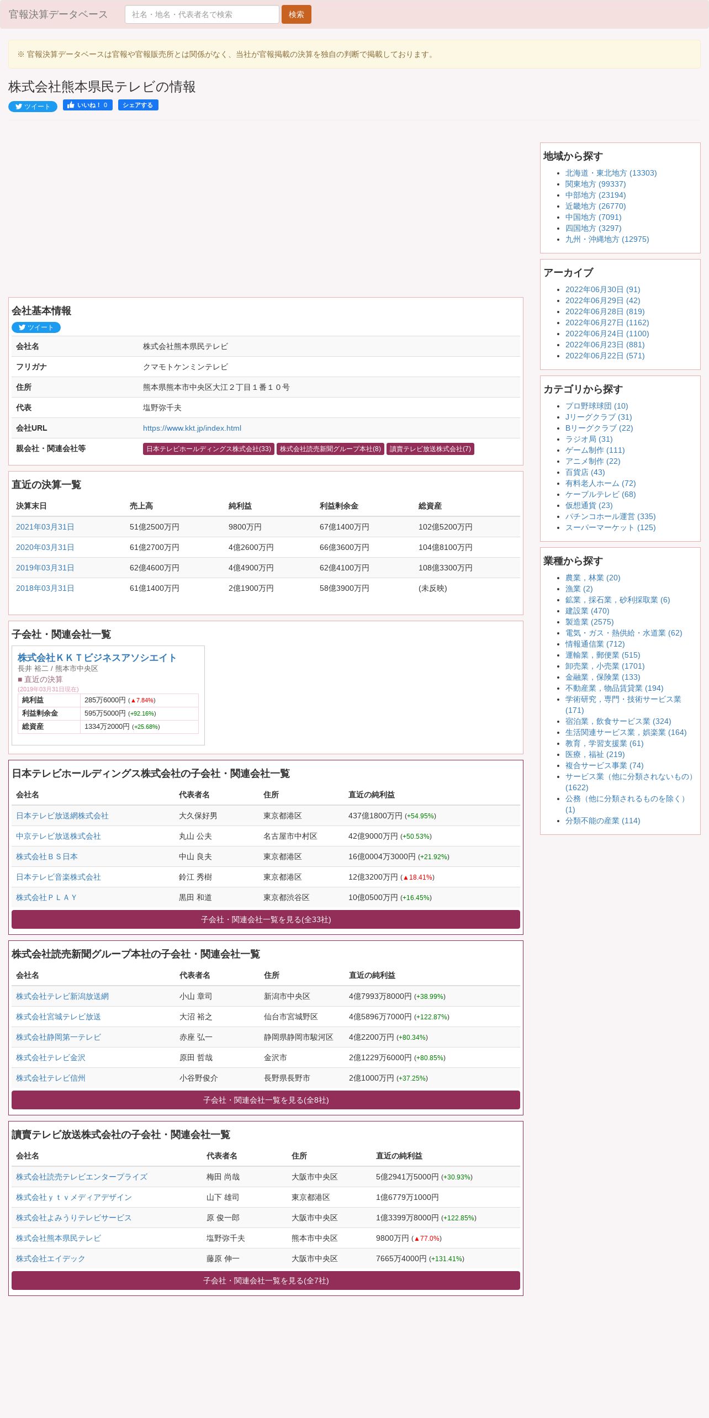Browse 北海道・東北地方 (13303) region
This screenshot has width=709, height=1418.
click(x=611, y=173)
